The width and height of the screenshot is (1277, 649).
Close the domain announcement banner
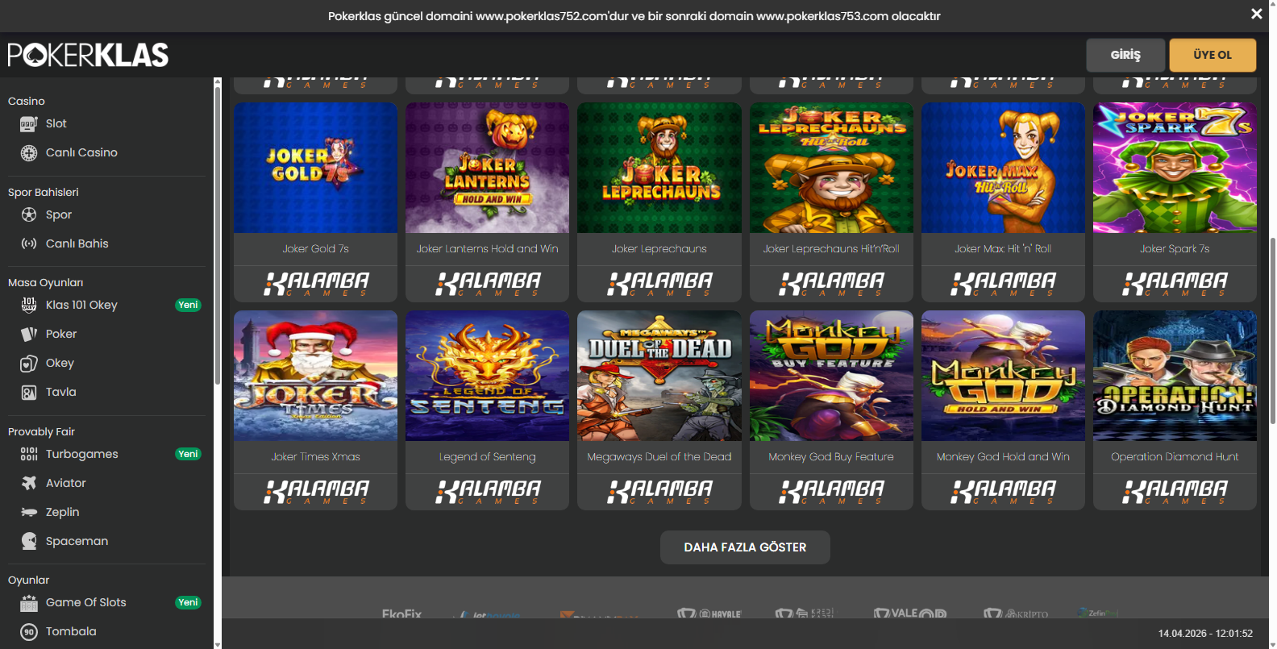coord(1256,14)
